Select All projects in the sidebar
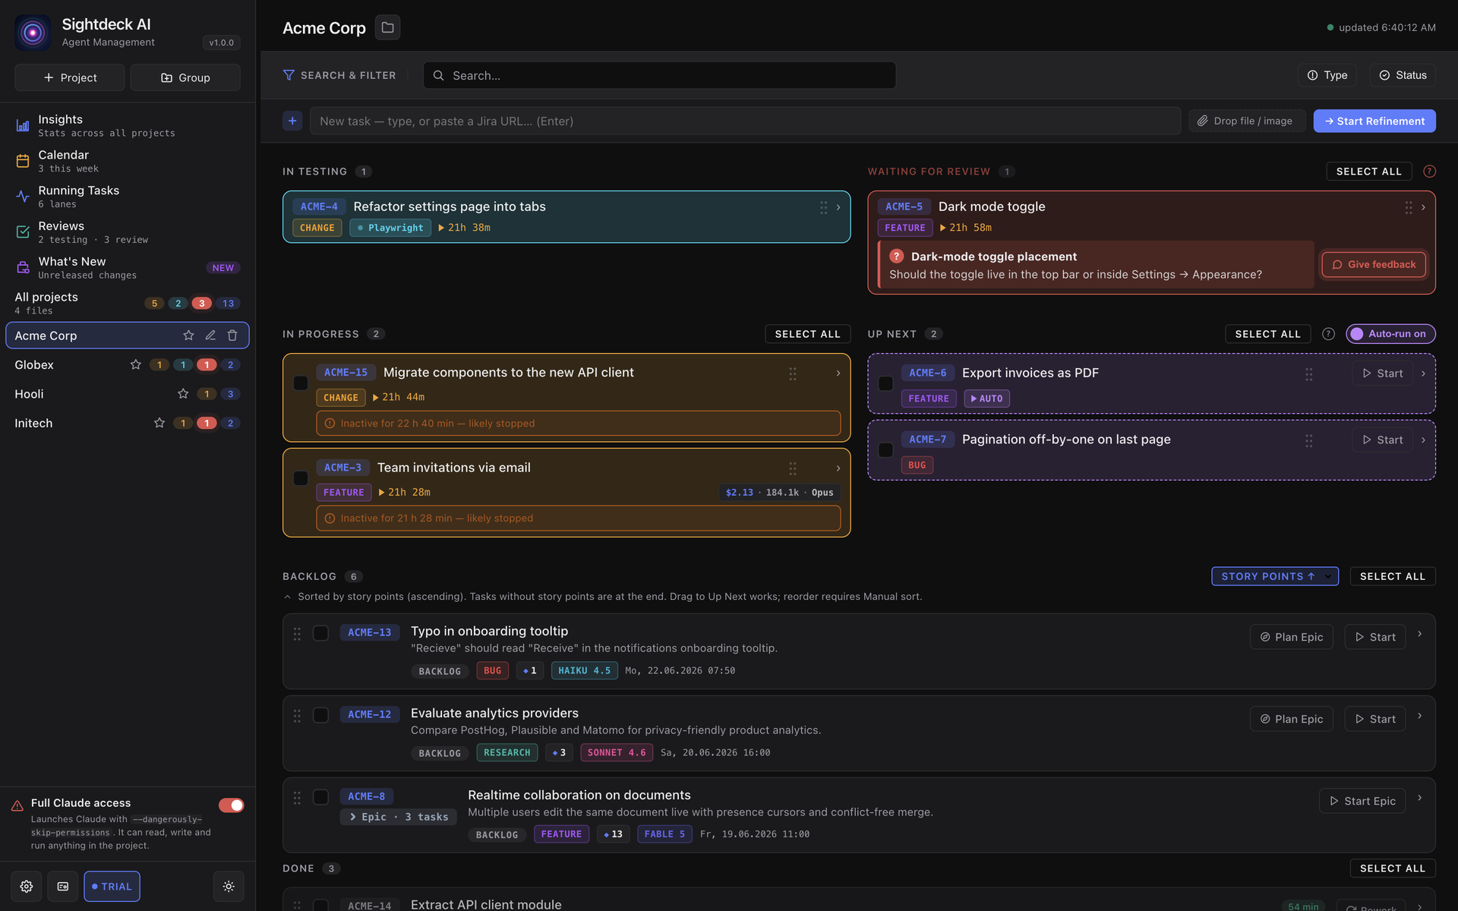The width and height of the screenshot is (1458, 911). (x=128, y=303)
